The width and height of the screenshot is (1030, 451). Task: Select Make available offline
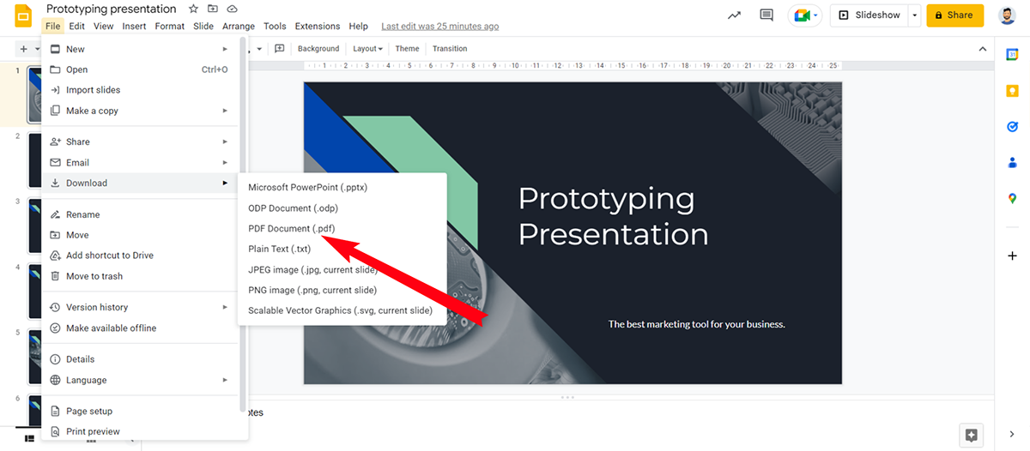coord(142,328)
